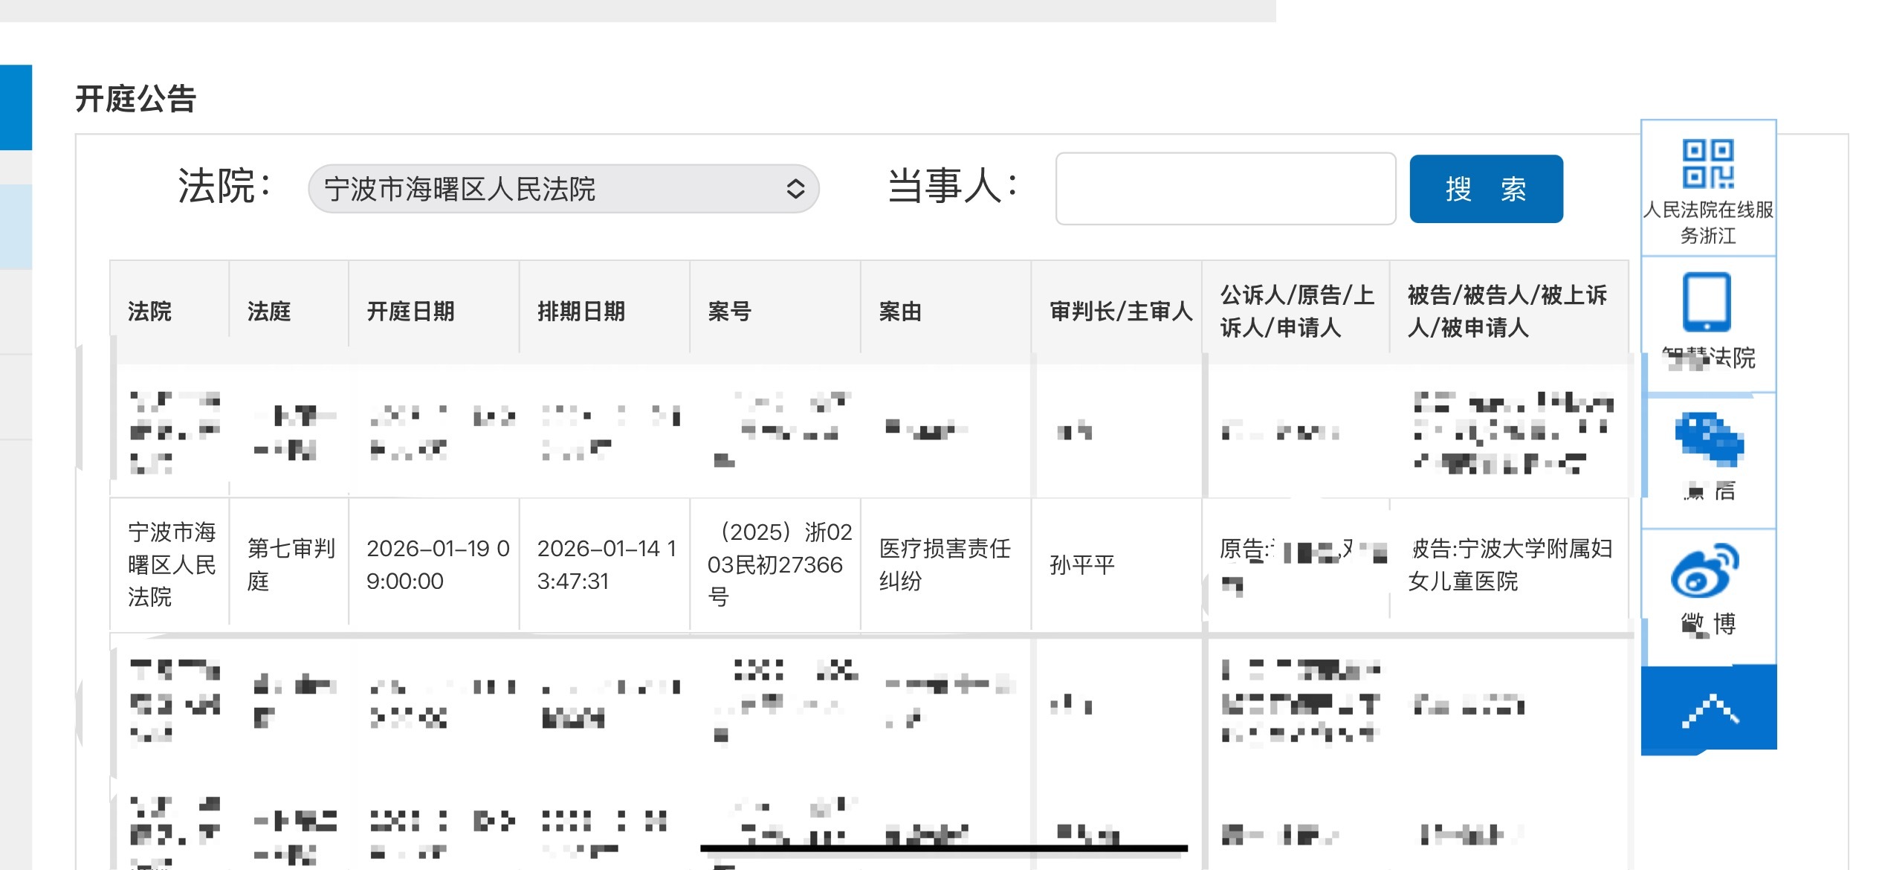Open the 智慧法院 tablet icon

[1707, 302]
